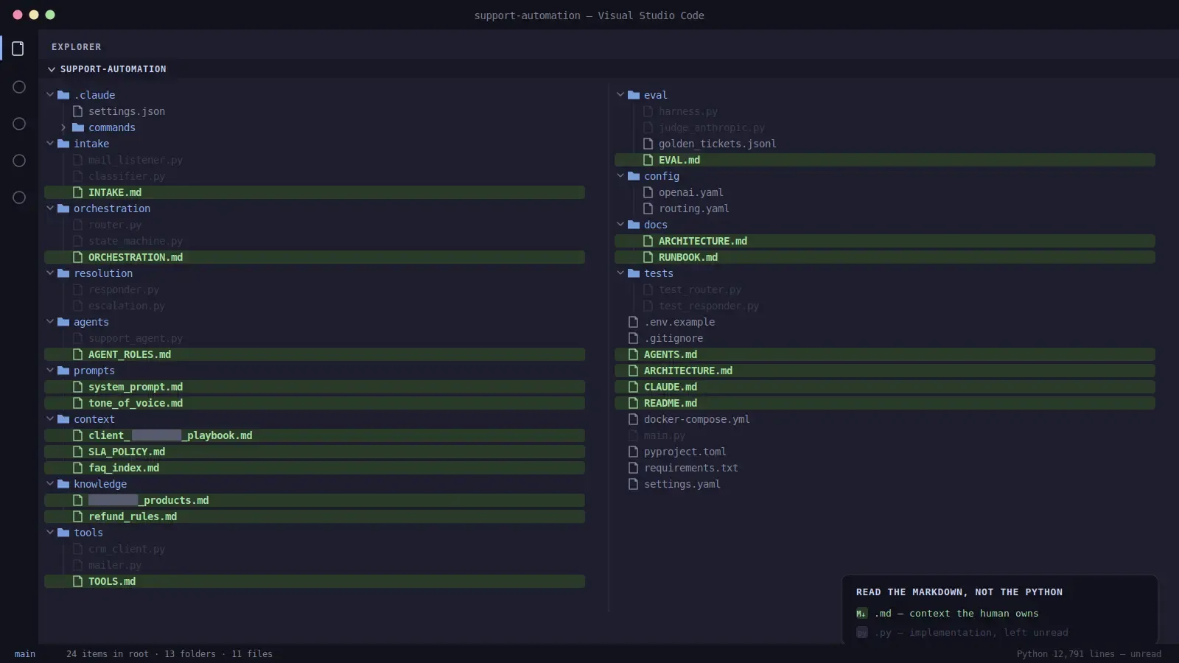Collapse the orchestration folder
Viewport: 1179px width, 663px height.
click(50, 208)
